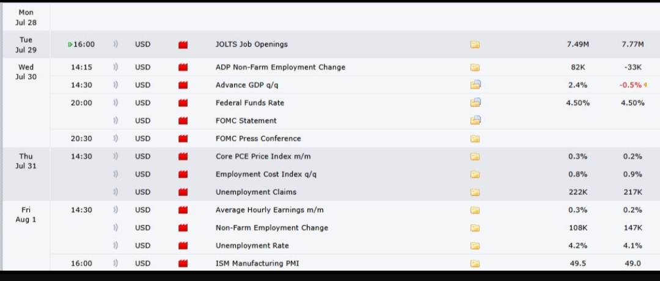Click the ISM Manufacturing PMI event name
This screenshot has height=281, width=660.
click(257, 264)
